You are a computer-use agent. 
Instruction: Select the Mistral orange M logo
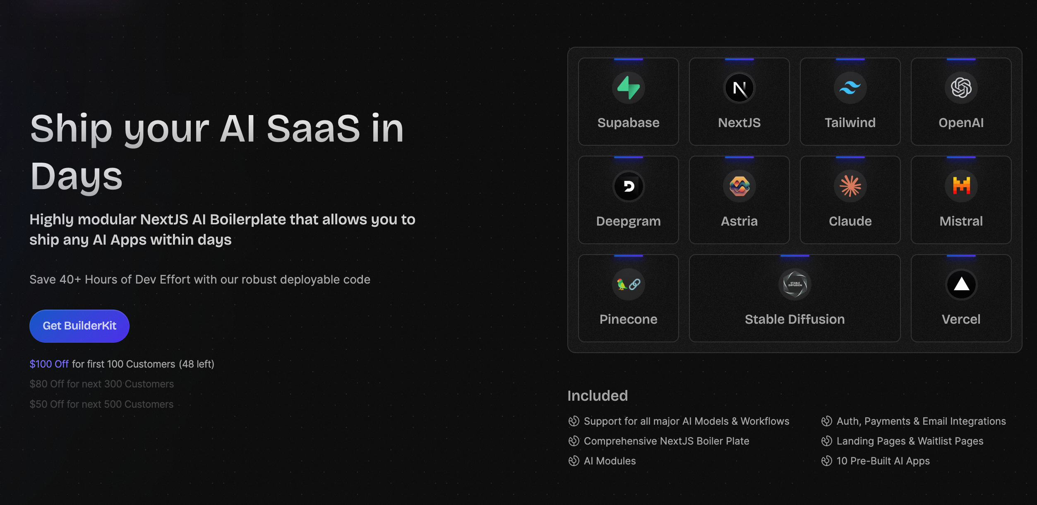(961, 186)
